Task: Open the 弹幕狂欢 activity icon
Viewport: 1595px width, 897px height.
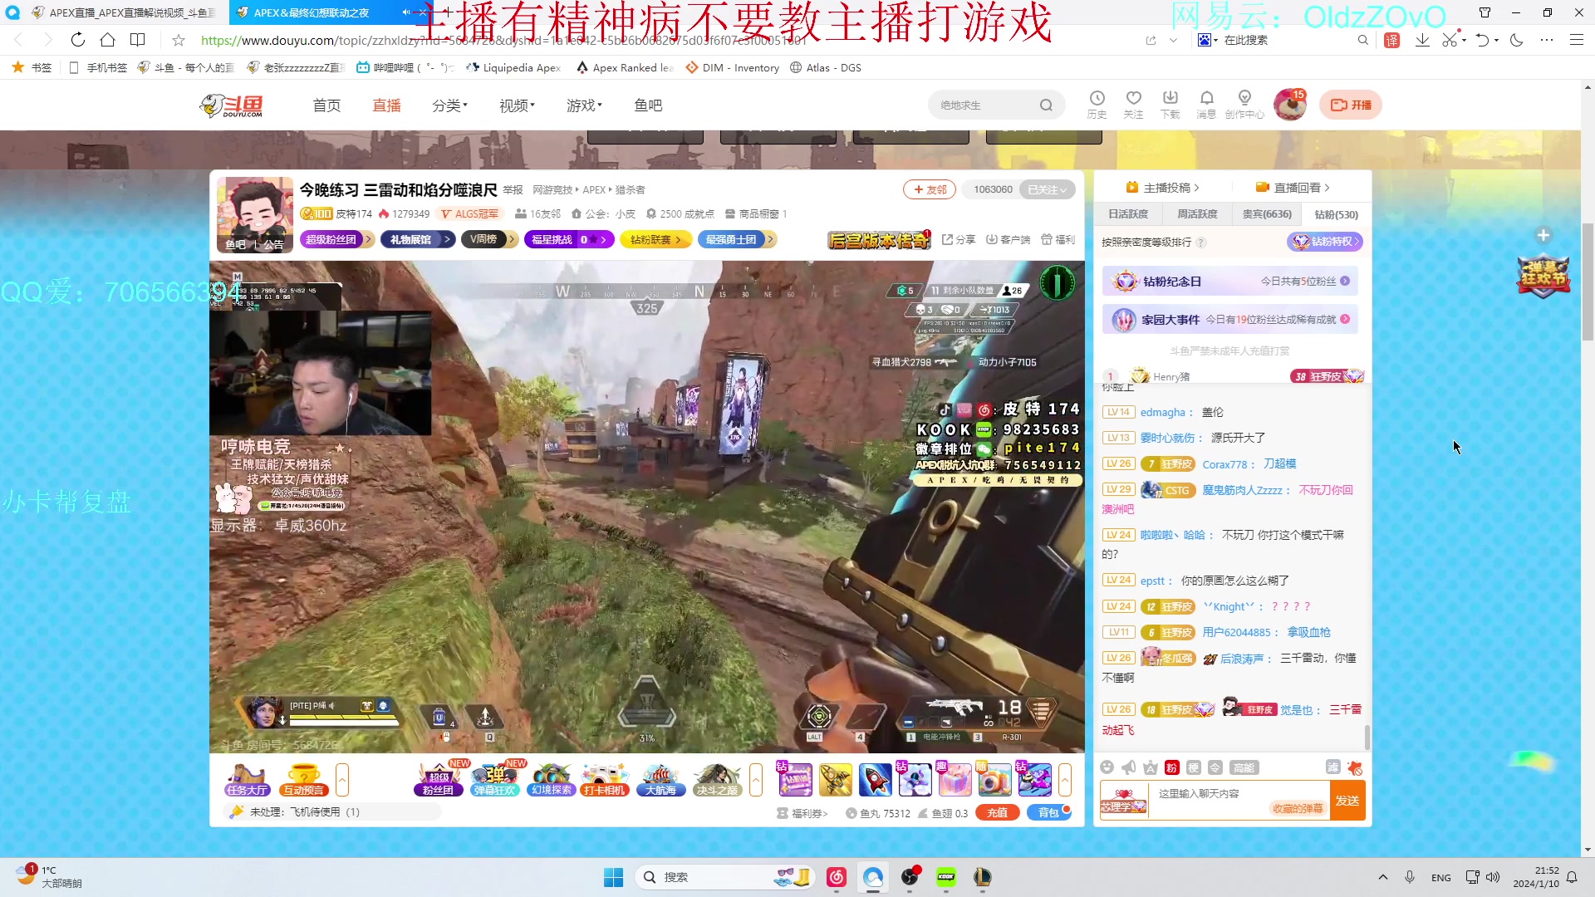Action: pyautogui.click(x=495, y=779)
